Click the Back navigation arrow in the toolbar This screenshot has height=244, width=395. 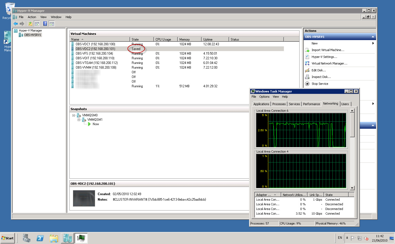point(16,24)
